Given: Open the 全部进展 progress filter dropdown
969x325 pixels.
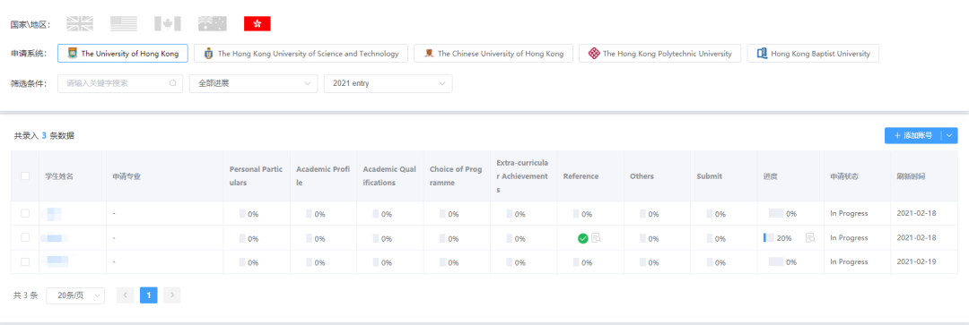Looking at the screenshot, I should point(253,83).
